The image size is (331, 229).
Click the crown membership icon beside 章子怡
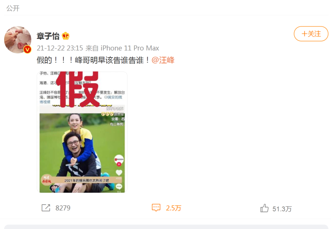pyautogui.click(x=66, y=36)
